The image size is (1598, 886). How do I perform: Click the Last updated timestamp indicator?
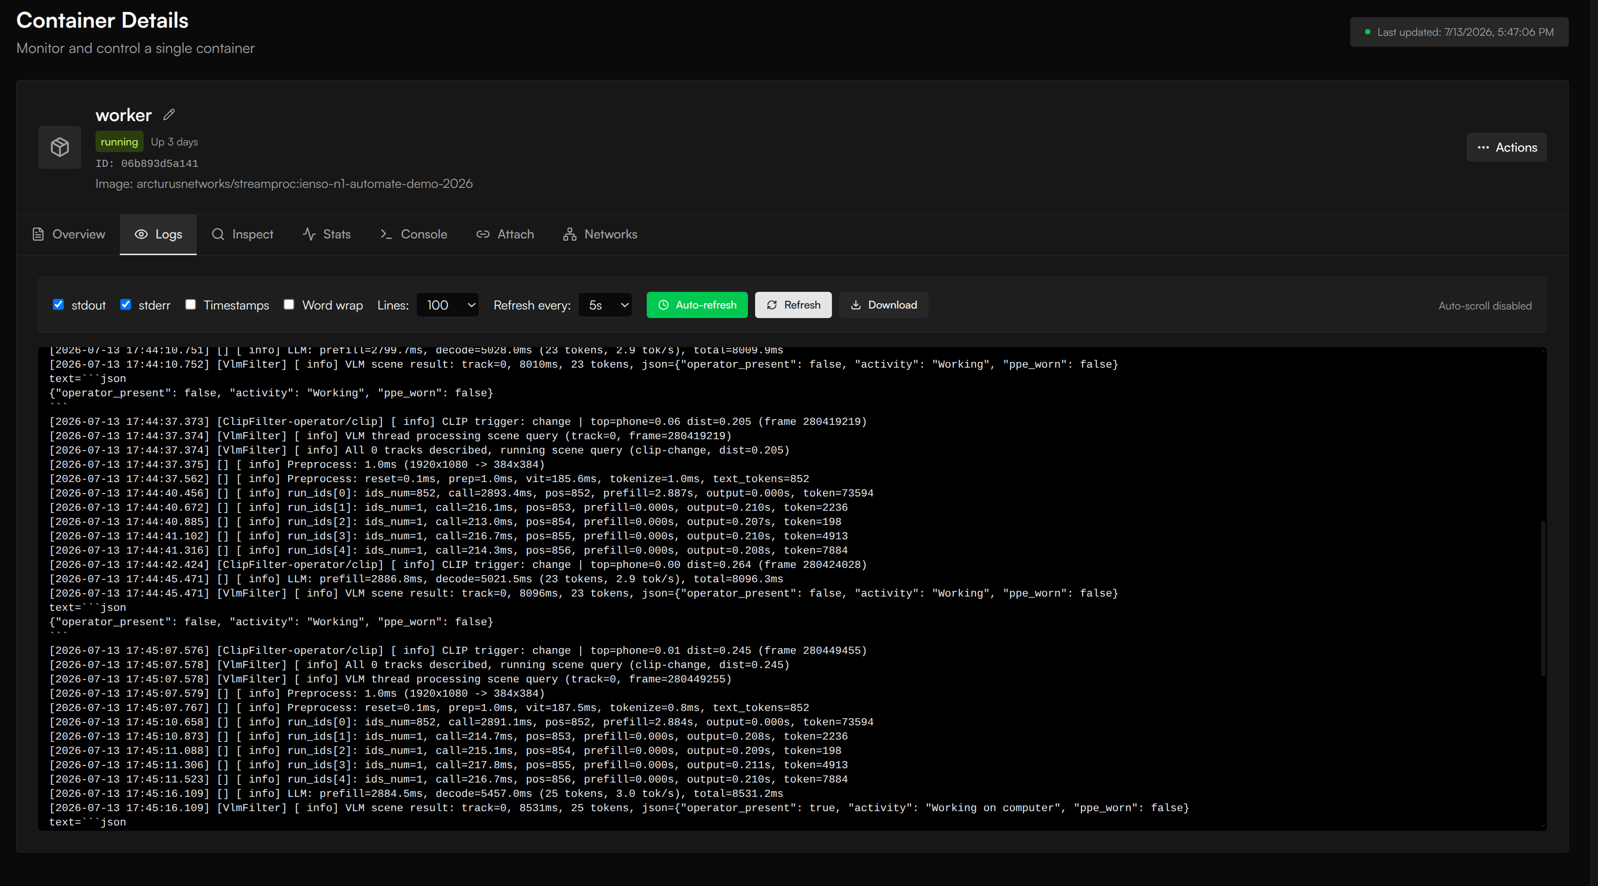pyautogui.click(x=1459, y=32)
